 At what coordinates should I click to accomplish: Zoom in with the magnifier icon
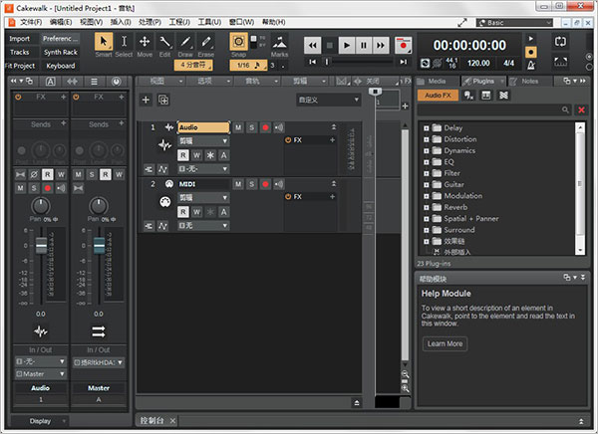point(405,388)
